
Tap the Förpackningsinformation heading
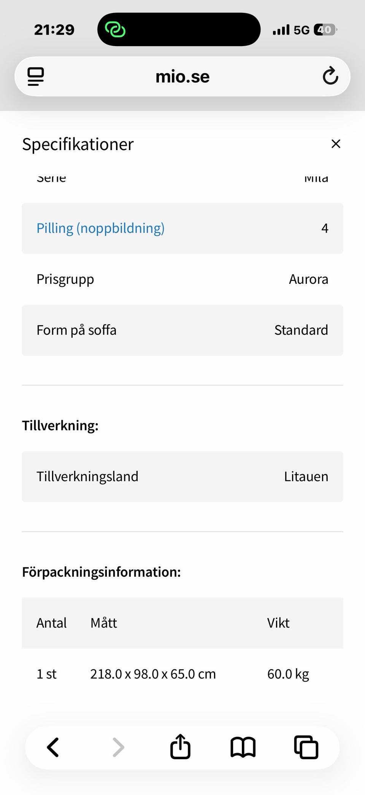point(102,572)
